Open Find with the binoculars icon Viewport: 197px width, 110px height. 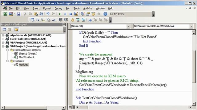(41, 14)
